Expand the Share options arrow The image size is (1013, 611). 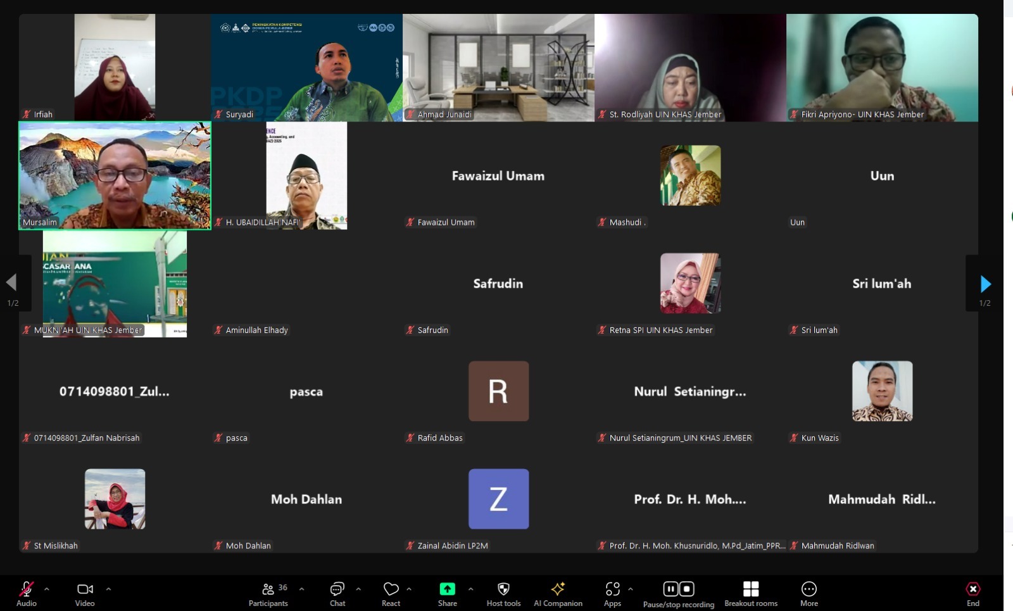[470, 589]
